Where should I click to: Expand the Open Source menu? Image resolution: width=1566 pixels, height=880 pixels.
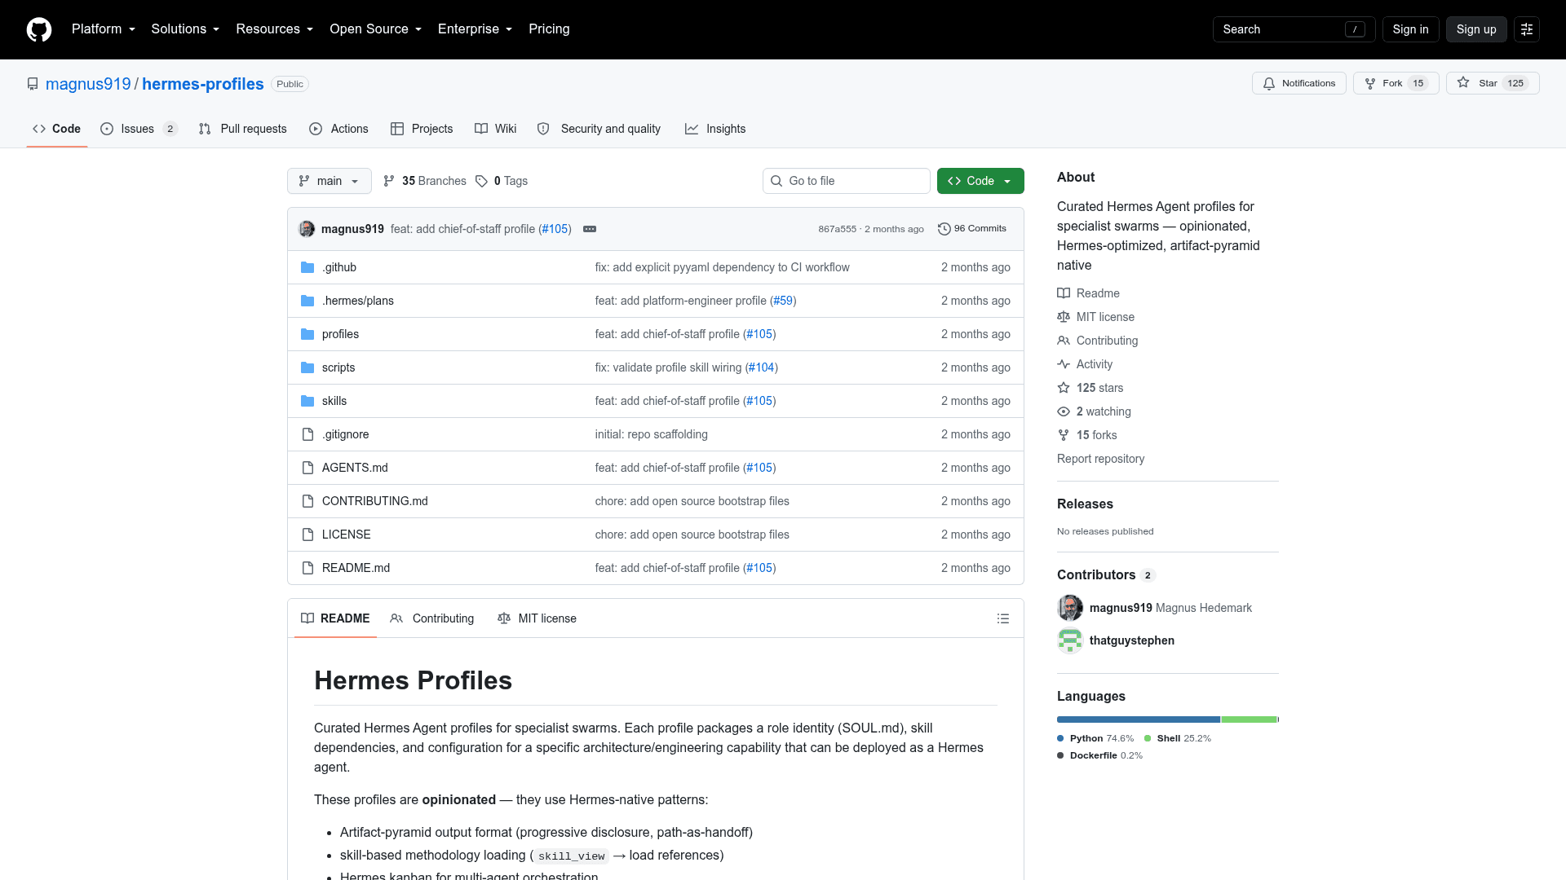click(375, 29)
